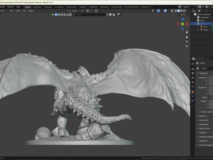
Task: Click the asset shelf Search field
Action: 89,15
